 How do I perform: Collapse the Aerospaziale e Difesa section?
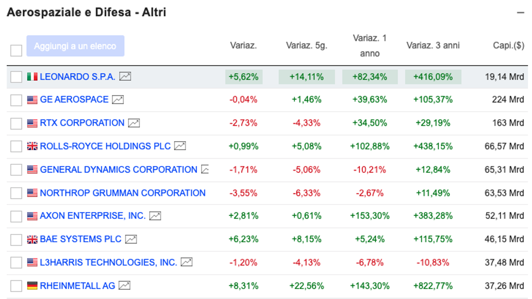point(520,12)
